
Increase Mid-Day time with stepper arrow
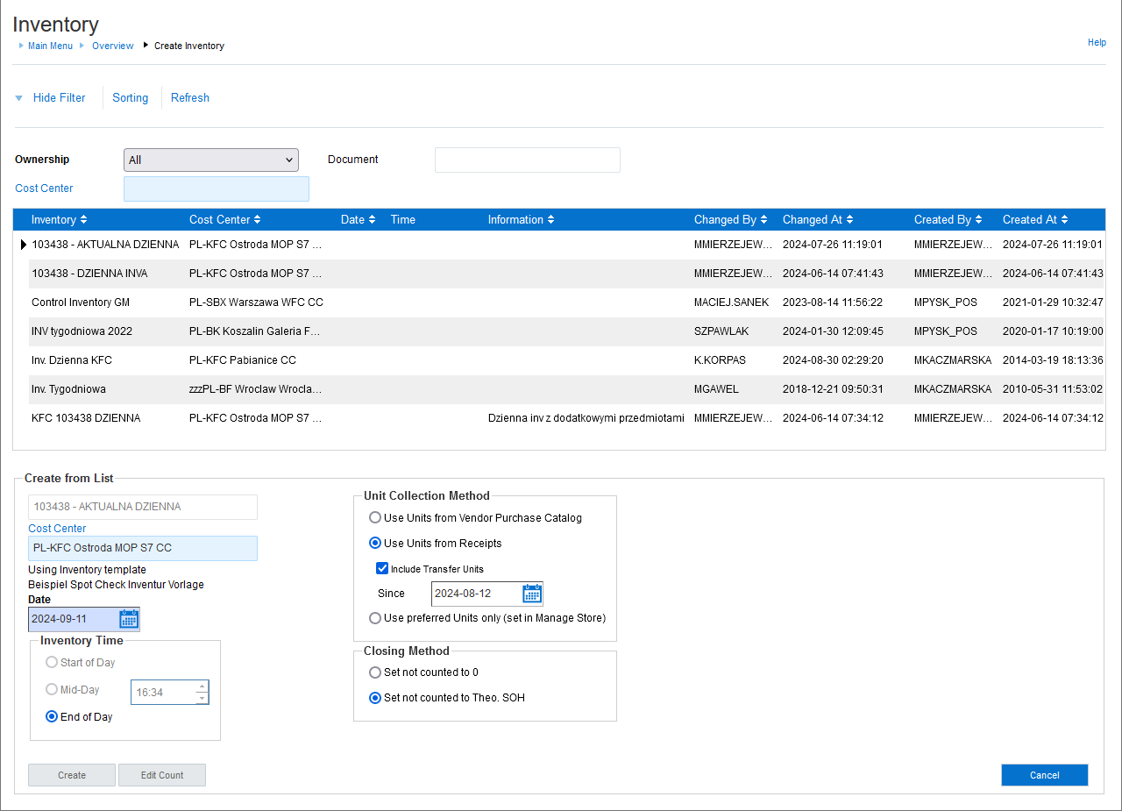point(202,687)
